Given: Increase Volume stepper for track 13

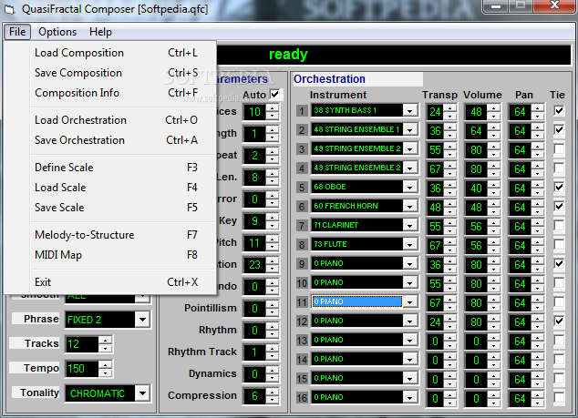Looking at the screenshot, I should tap(493, 338).
